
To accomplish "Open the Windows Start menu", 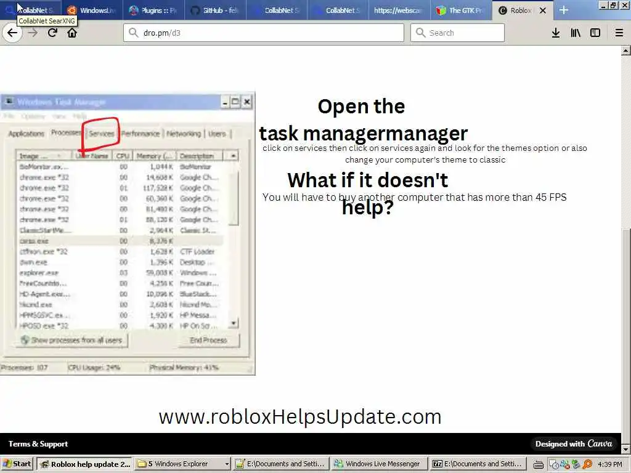I will (17, 464).
